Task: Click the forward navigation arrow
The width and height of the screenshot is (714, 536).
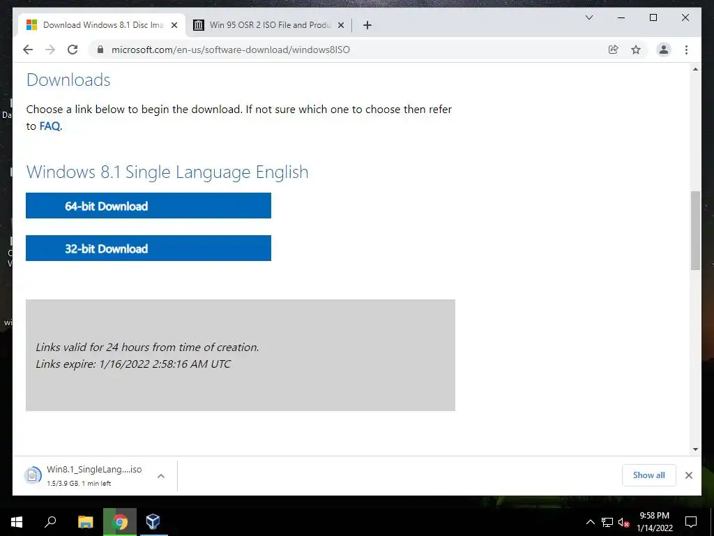Action: (50, 50)
